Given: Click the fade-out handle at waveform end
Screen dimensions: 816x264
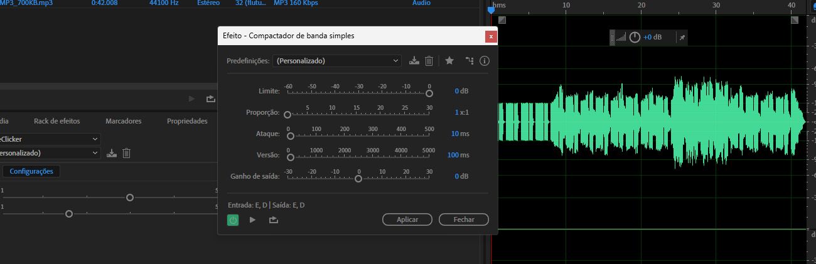Looking at the screenshot, I should 795,19.
